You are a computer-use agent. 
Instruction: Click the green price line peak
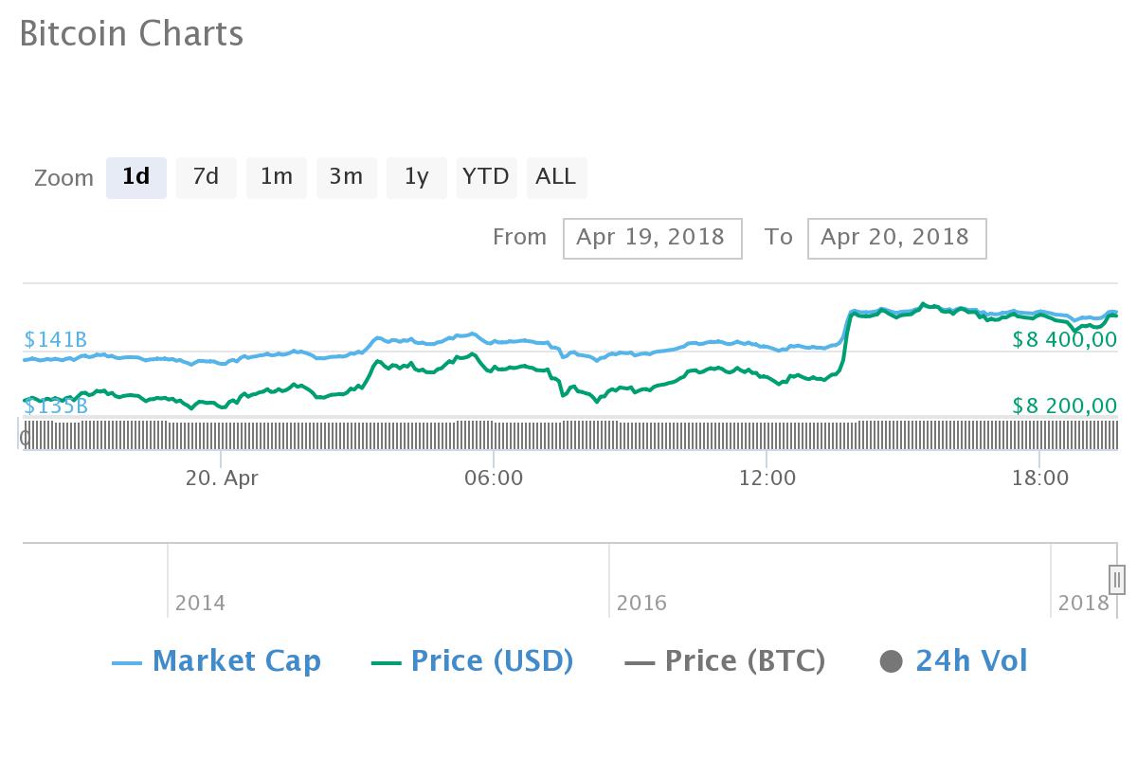pos(925,303)
